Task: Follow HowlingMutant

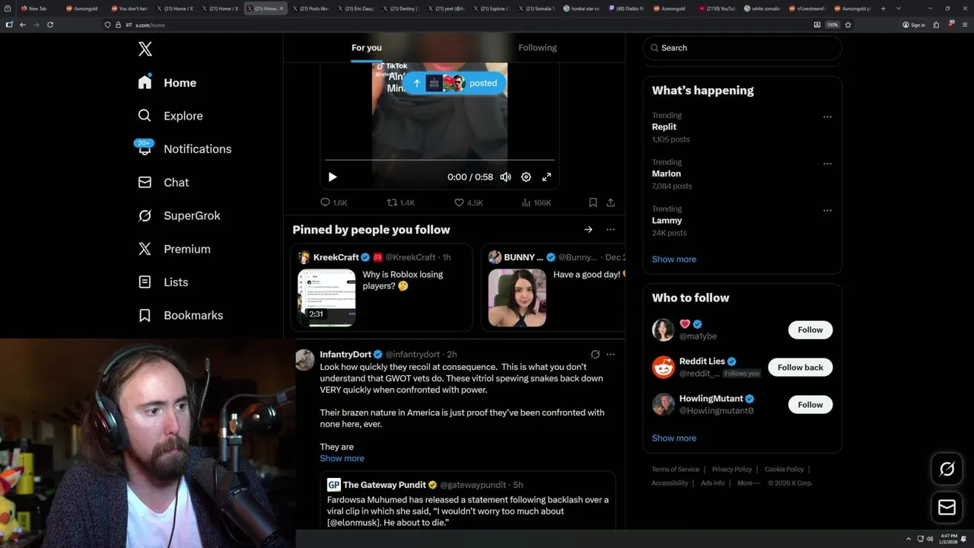Action: click(810, 404)
